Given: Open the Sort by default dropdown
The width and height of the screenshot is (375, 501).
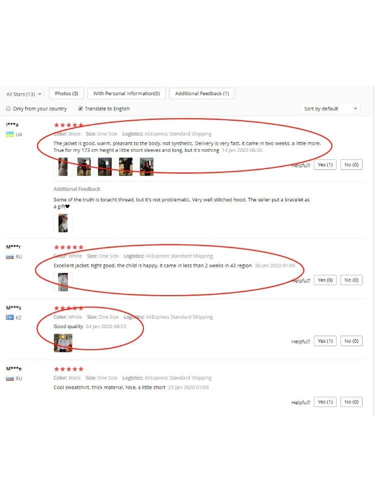Looking at the screenshot, I should (330, 109).
